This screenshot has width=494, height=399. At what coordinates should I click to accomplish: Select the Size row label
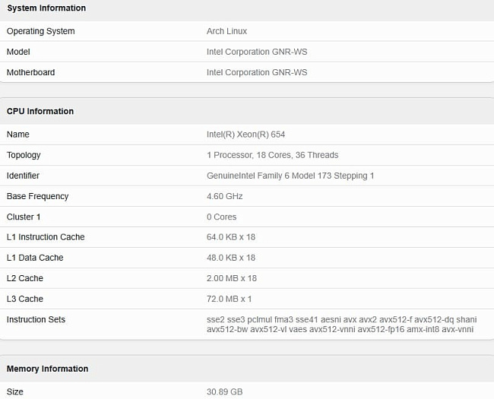(x=14, y=391)
